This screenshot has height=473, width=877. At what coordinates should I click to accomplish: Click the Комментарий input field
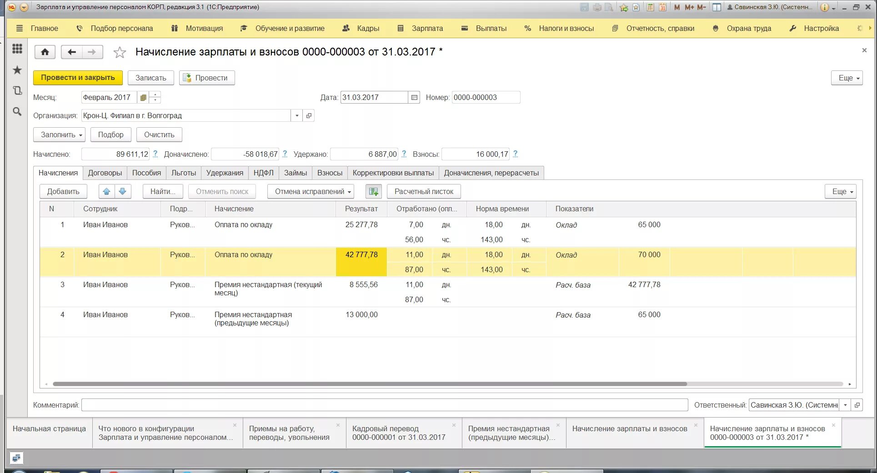point(385,405)
